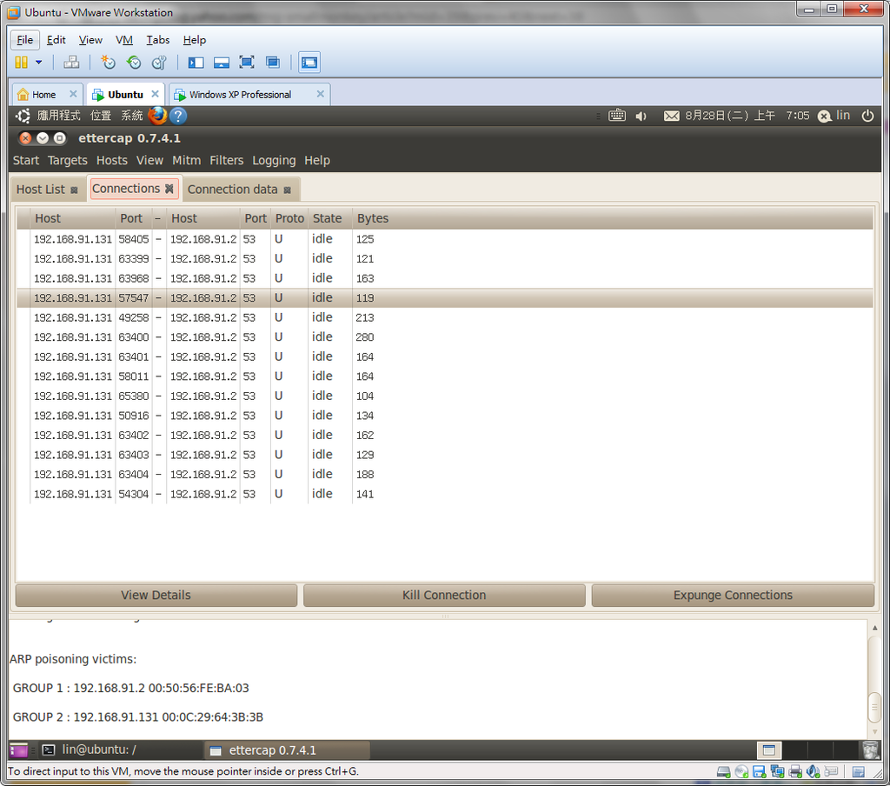Launch Firefox from the Ubuntu panel
The height and width of the screenshot is (786, 890).
158,116
